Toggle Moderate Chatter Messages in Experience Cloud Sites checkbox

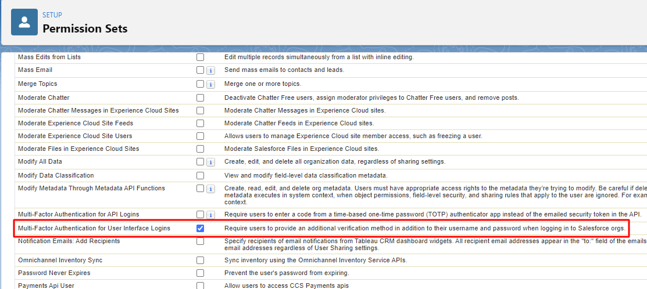pyautogui.click(x=200, y=111)
